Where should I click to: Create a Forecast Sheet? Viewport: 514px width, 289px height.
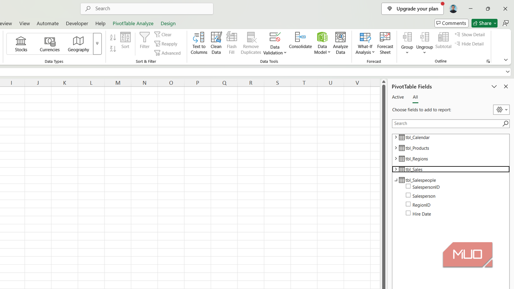385,43
